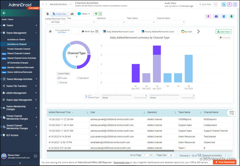The image size is (240, 166).
Task: Open Chart prepared for All Time dropdown
Action: [62, 31]
